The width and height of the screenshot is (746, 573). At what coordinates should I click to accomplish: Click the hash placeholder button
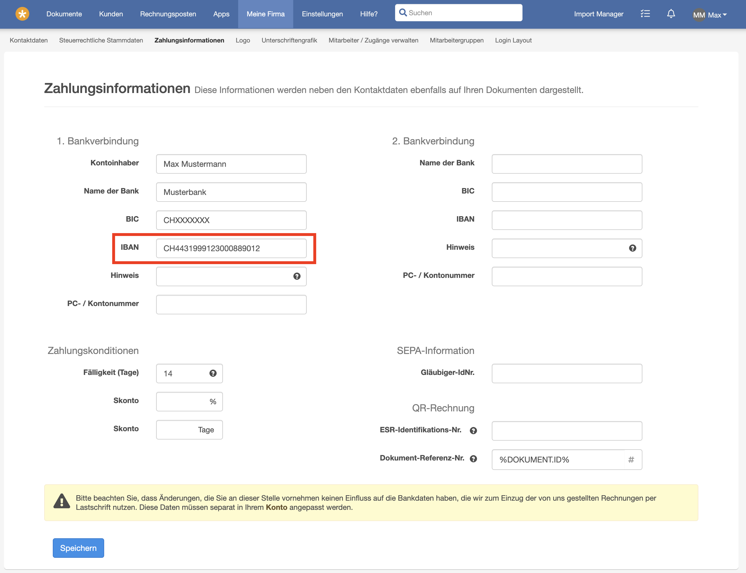click(x=631, y=460)
